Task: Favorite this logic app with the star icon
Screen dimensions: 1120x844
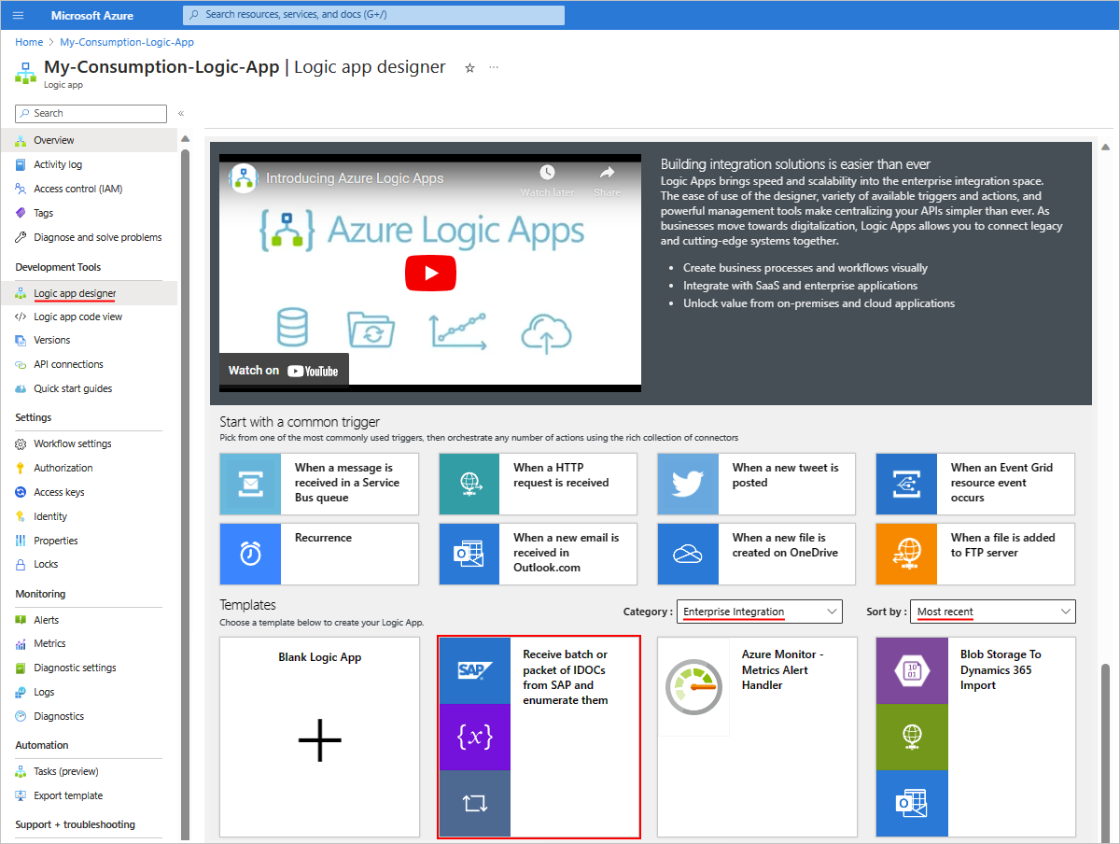Action: pyautogui.click(x=469, y=68)
